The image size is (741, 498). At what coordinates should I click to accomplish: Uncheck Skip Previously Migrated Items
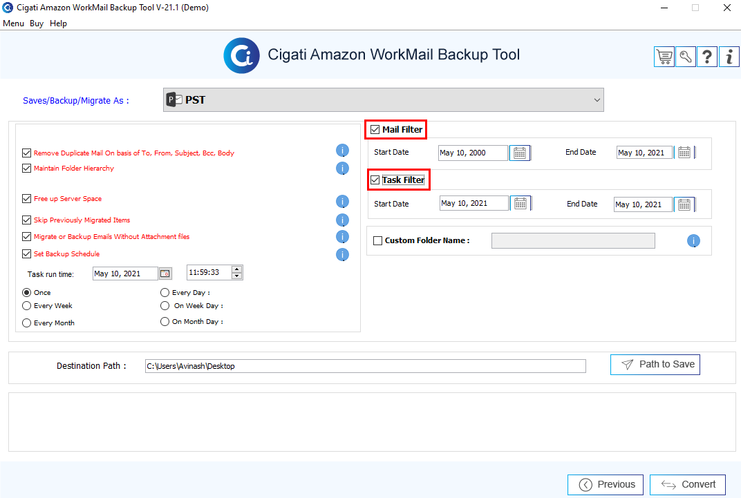click(x=26, y=220)
